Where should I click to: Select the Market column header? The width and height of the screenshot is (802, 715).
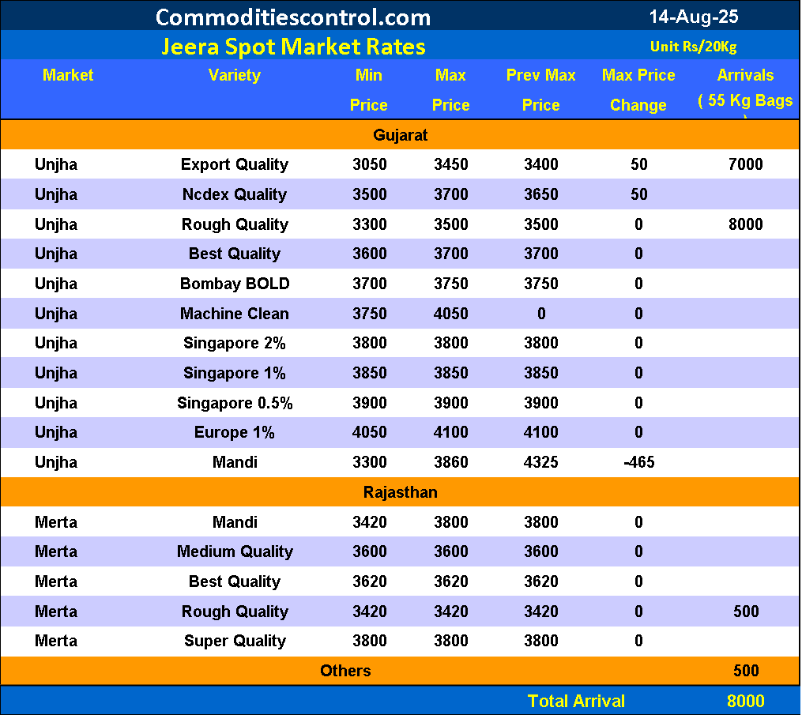pos(68,76)
